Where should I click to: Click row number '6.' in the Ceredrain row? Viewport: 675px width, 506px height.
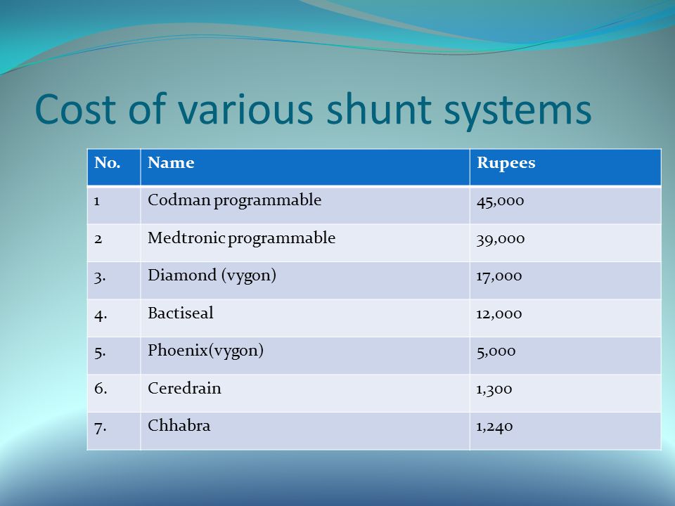[114, 394]
